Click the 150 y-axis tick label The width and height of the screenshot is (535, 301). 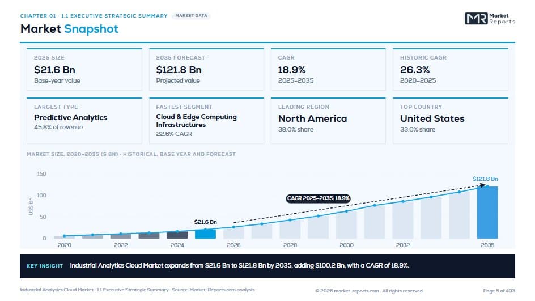point(41,173)
